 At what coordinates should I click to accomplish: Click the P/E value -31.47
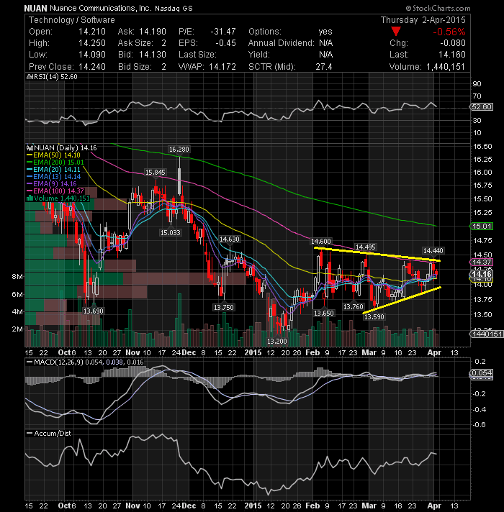[223, 32]
